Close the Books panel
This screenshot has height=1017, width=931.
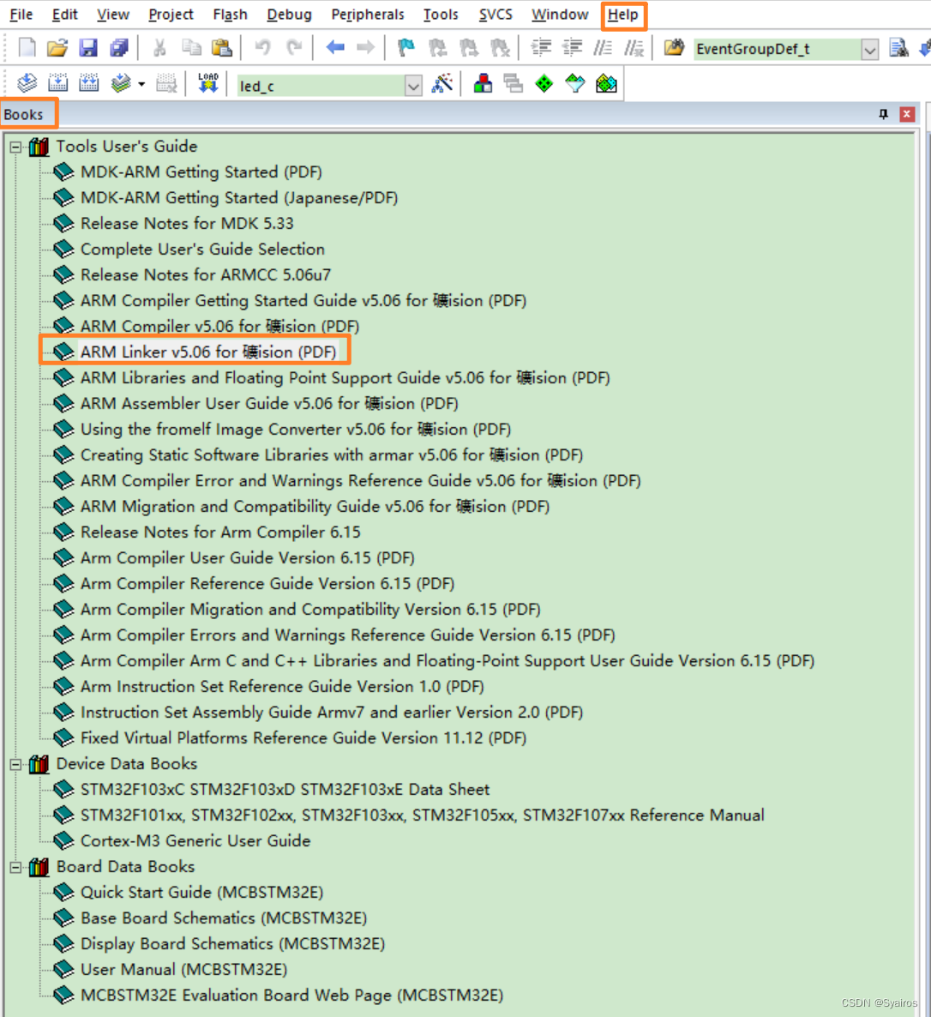pyautogui.click(x=907, y=113)
